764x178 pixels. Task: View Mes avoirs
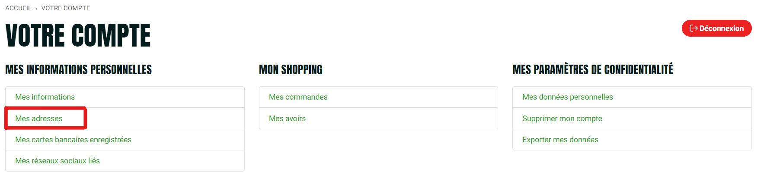click(x=287, y=119)
